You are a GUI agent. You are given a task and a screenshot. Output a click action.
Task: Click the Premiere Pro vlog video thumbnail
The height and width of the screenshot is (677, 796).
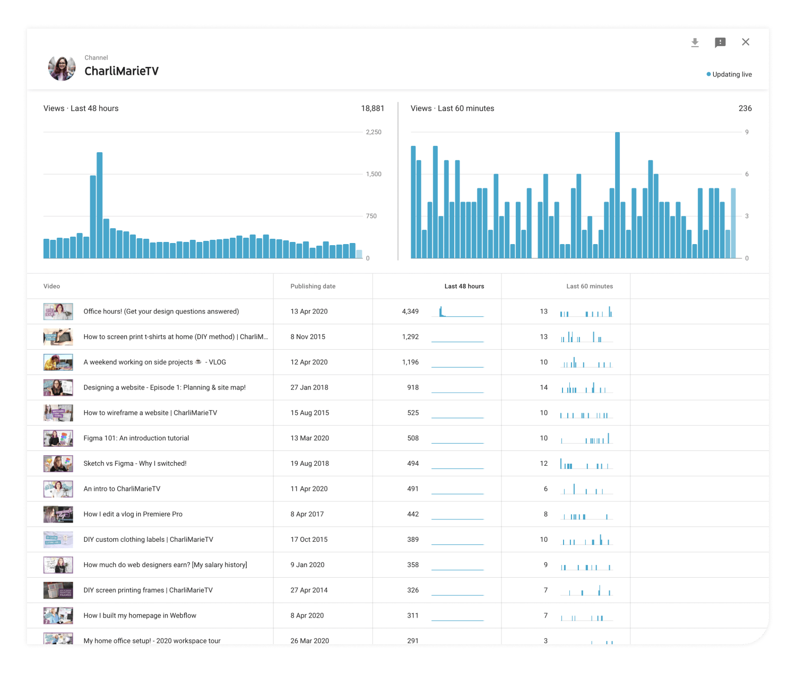click(58, 514)
